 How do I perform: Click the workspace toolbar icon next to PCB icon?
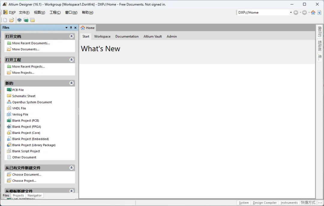pyautogui.click(x=32, y=20)
